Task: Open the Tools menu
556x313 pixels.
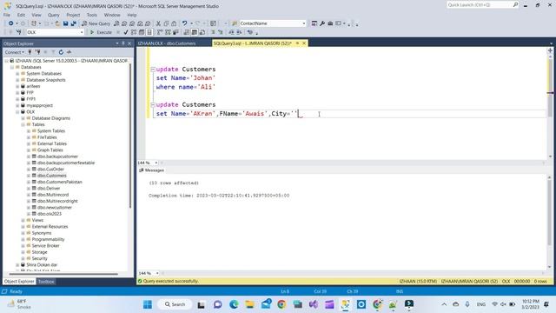Action: click(x=92, y=15)
